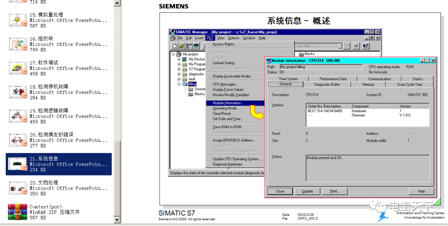Click the filling folder icon in project tree
Viewport: 448px width, 226px height.
pyautogui.click(x=185, y=84)
